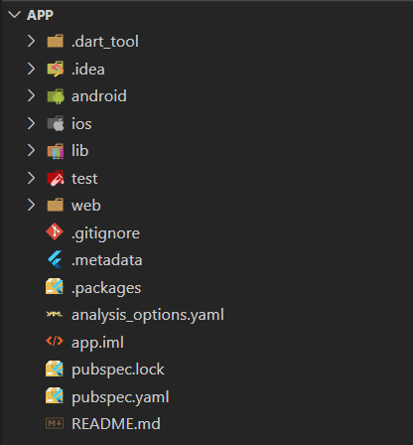Expand the lib folder chevron
Viewport: 413px width, 445px height.
[x=31, y=151]
